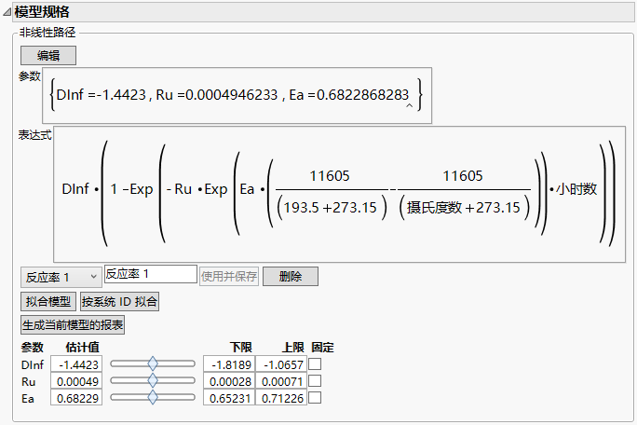Click the 小时数 term in the expression
Screen dimensions: 637x425
click(x=576, y=189)
